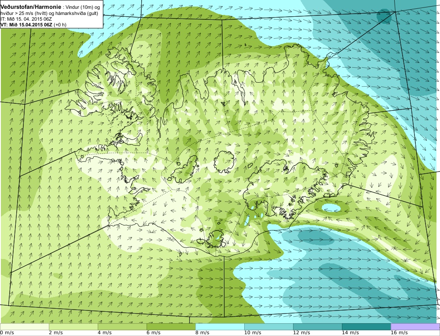Image resolution: width=440 pixels, height=336 pixels.
Task: Click the '6 m/s' legend label
Action: click(154, 333)
